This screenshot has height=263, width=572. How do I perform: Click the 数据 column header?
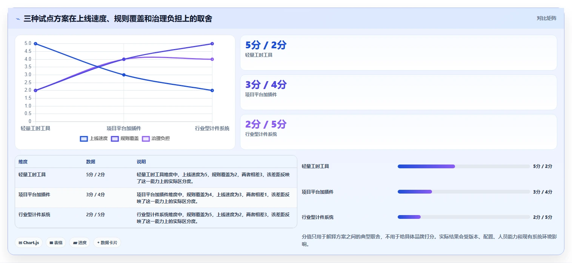point(91,162)
